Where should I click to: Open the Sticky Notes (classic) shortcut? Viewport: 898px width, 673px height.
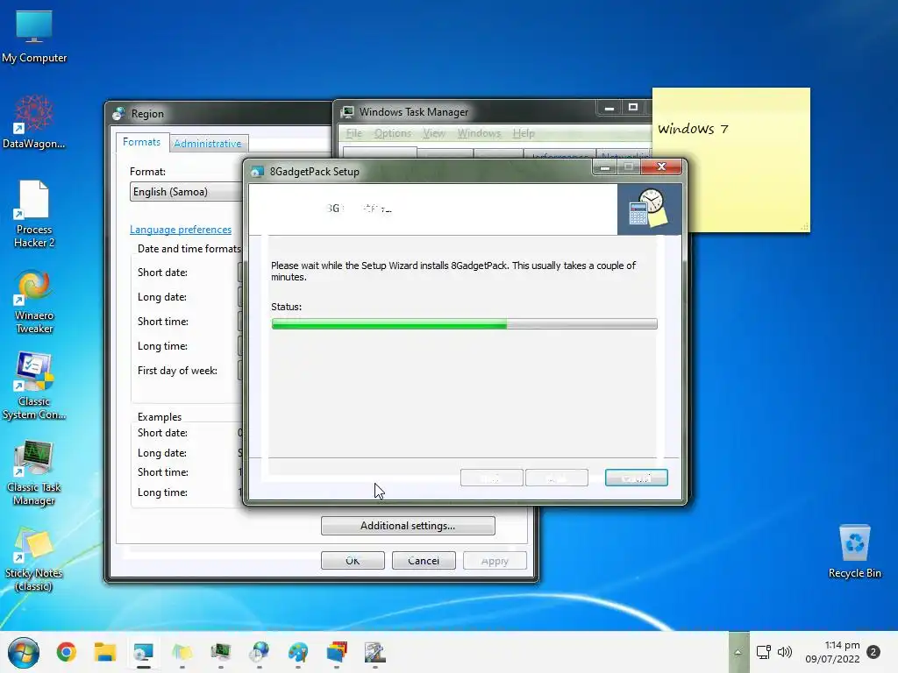[34, 559]
